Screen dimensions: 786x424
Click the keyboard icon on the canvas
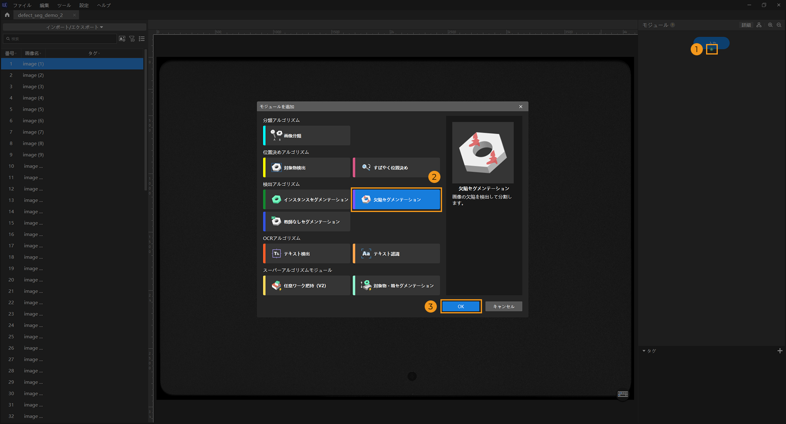pos(623,394)
